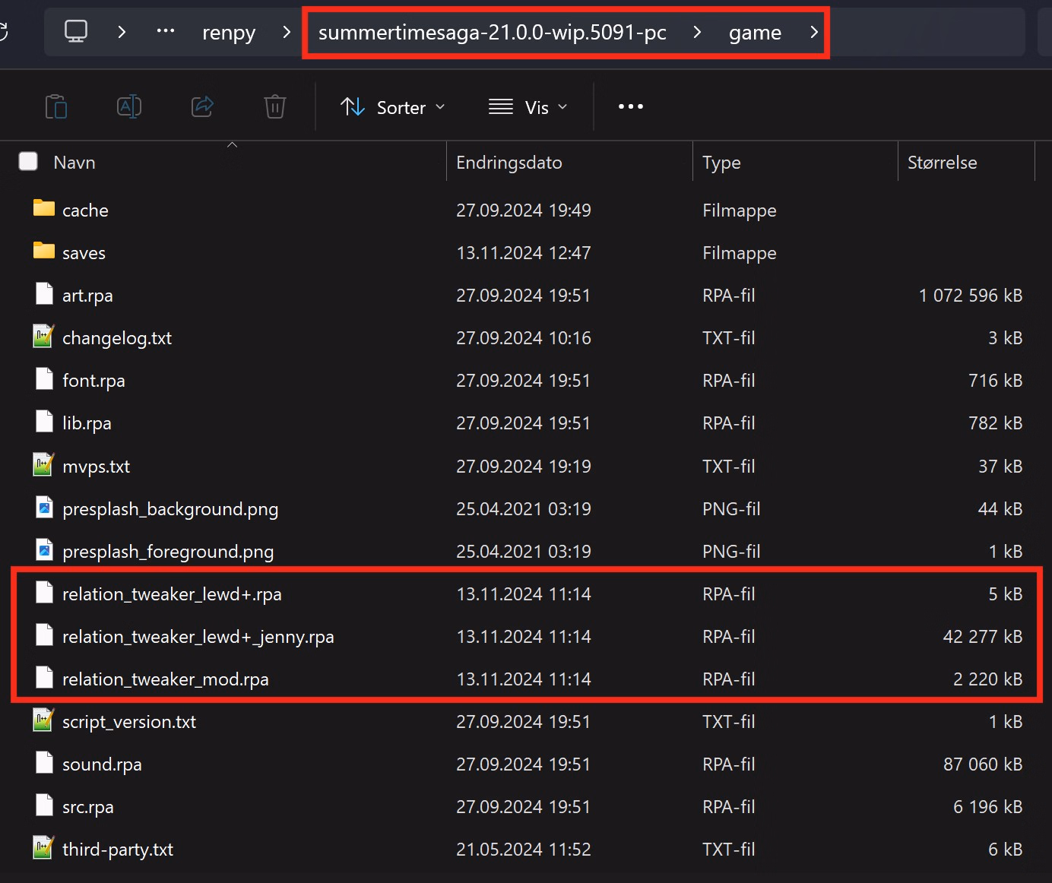Screen dimensions: 1052x883
Task: Sort by the Navn column header
Action: [x=74, y=162]
